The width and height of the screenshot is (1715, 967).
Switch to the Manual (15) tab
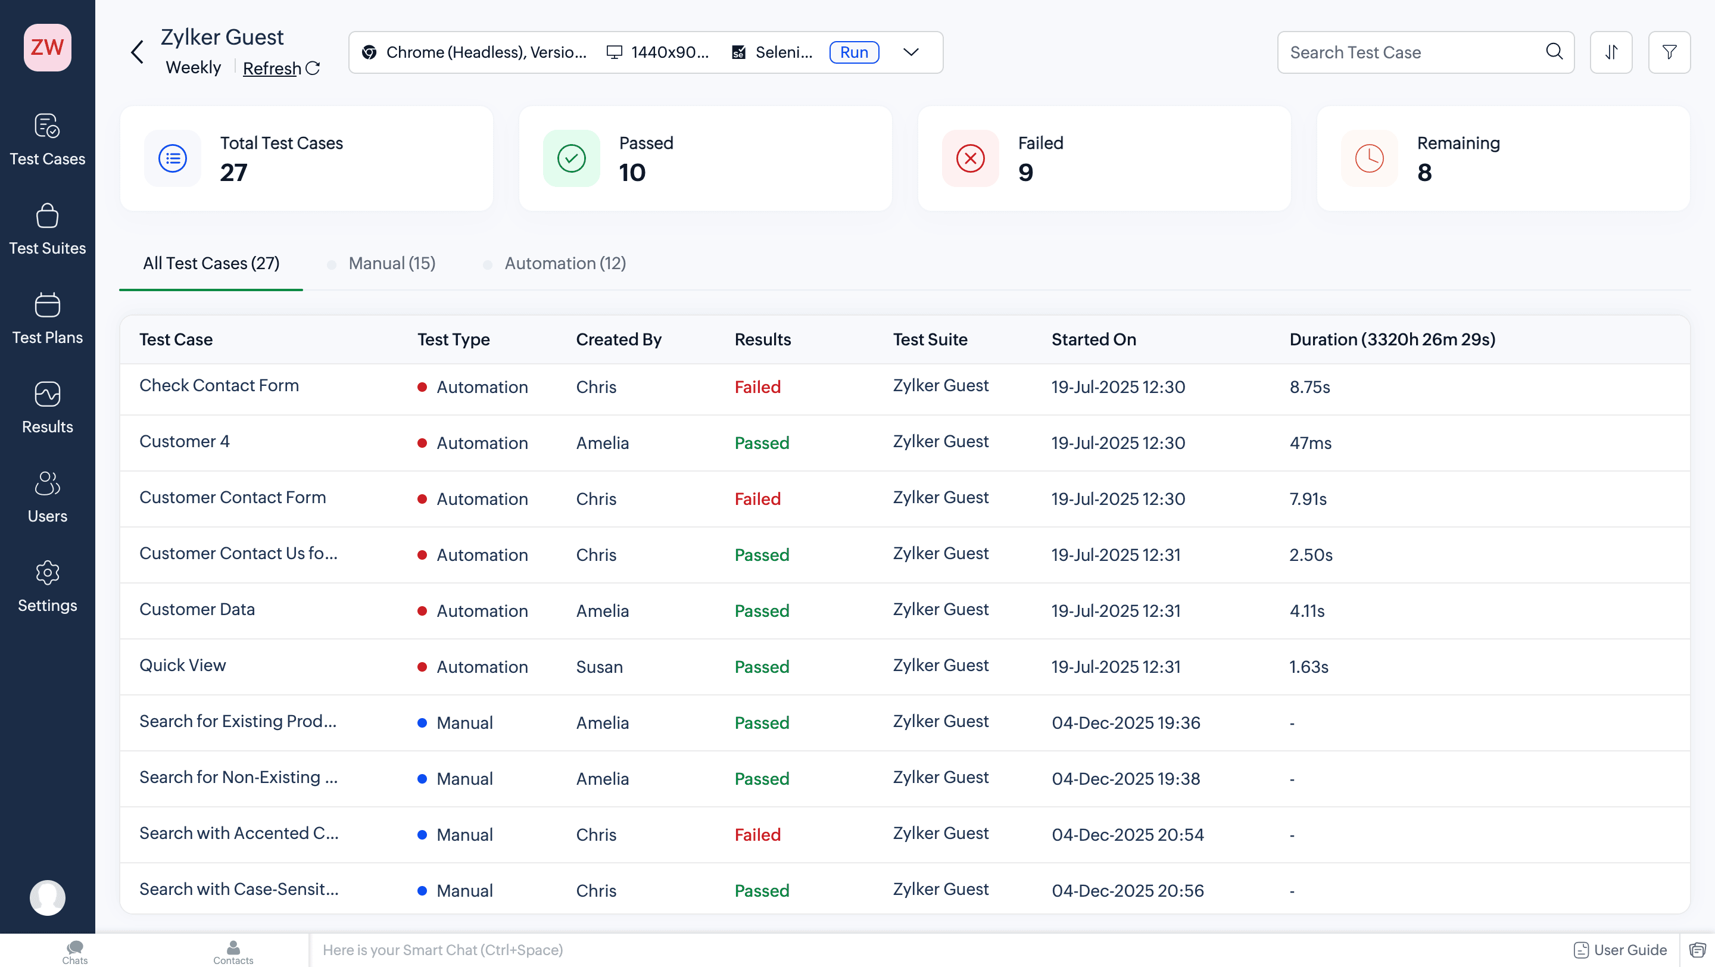pos(391,264)
